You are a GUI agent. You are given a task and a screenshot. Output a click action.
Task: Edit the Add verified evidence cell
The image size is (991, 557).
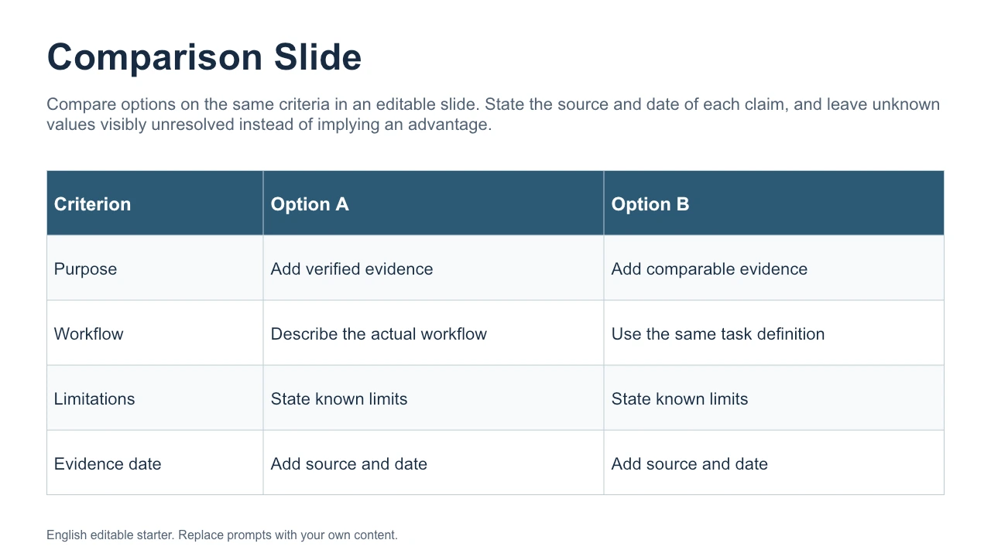(x=434, y=268)
